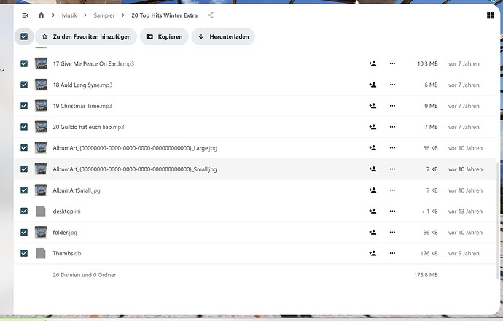The image size is (503, 321).
Task: Open file Thumbs.db by name
Action: point(67,253)
